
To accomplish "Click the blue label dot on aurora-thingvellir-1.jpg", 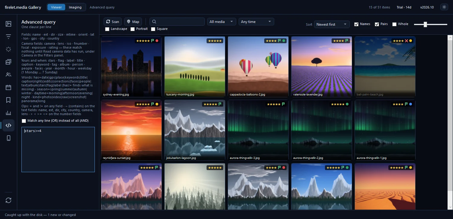I will click(x=410, y=104).
